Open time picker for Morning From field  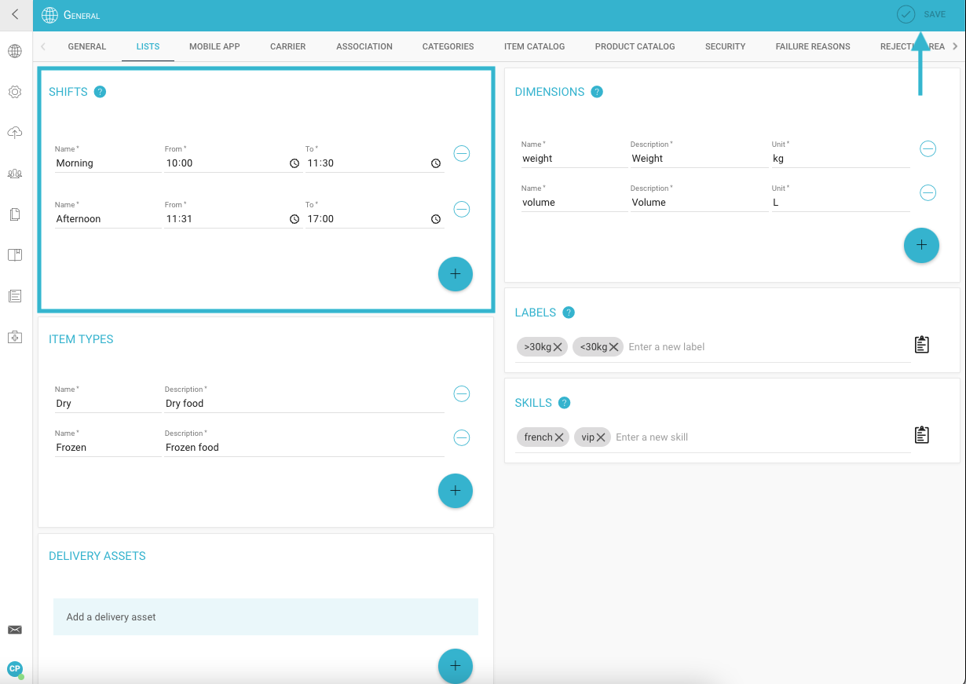pyautogui.click(x=295, y=163)
